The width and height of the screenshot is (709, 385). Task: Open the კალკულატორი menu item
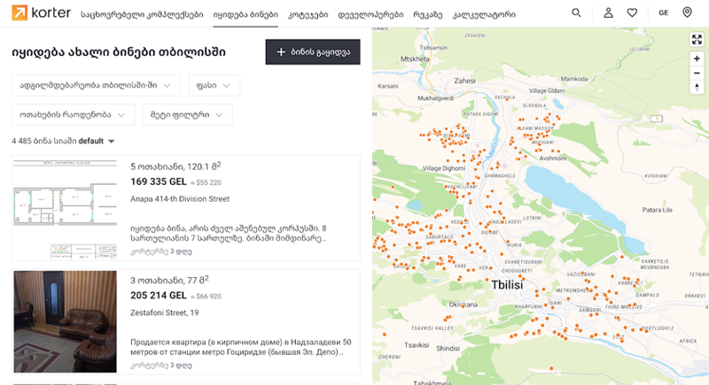tap(484, 14)
